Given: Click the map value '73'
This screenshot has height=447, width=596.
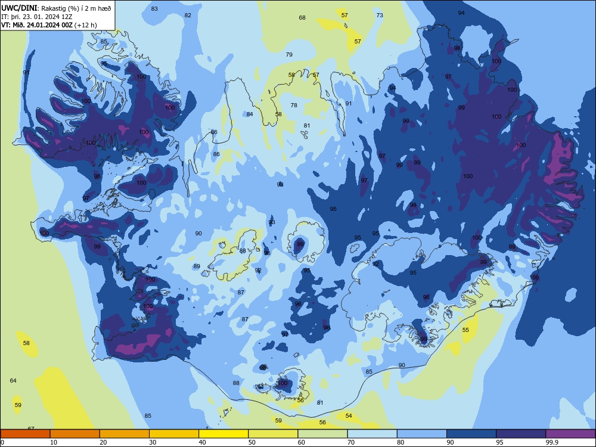Looking at the screenshot, I should (x=380, y=15).
